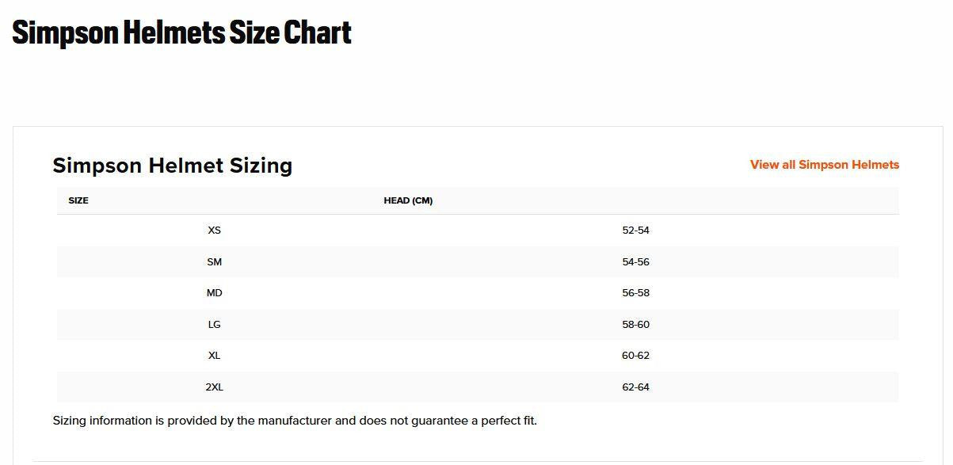The width and height of the screenshot is (953, 465).
Task: Click the LG size cell
Action: [x=214, y=325]
